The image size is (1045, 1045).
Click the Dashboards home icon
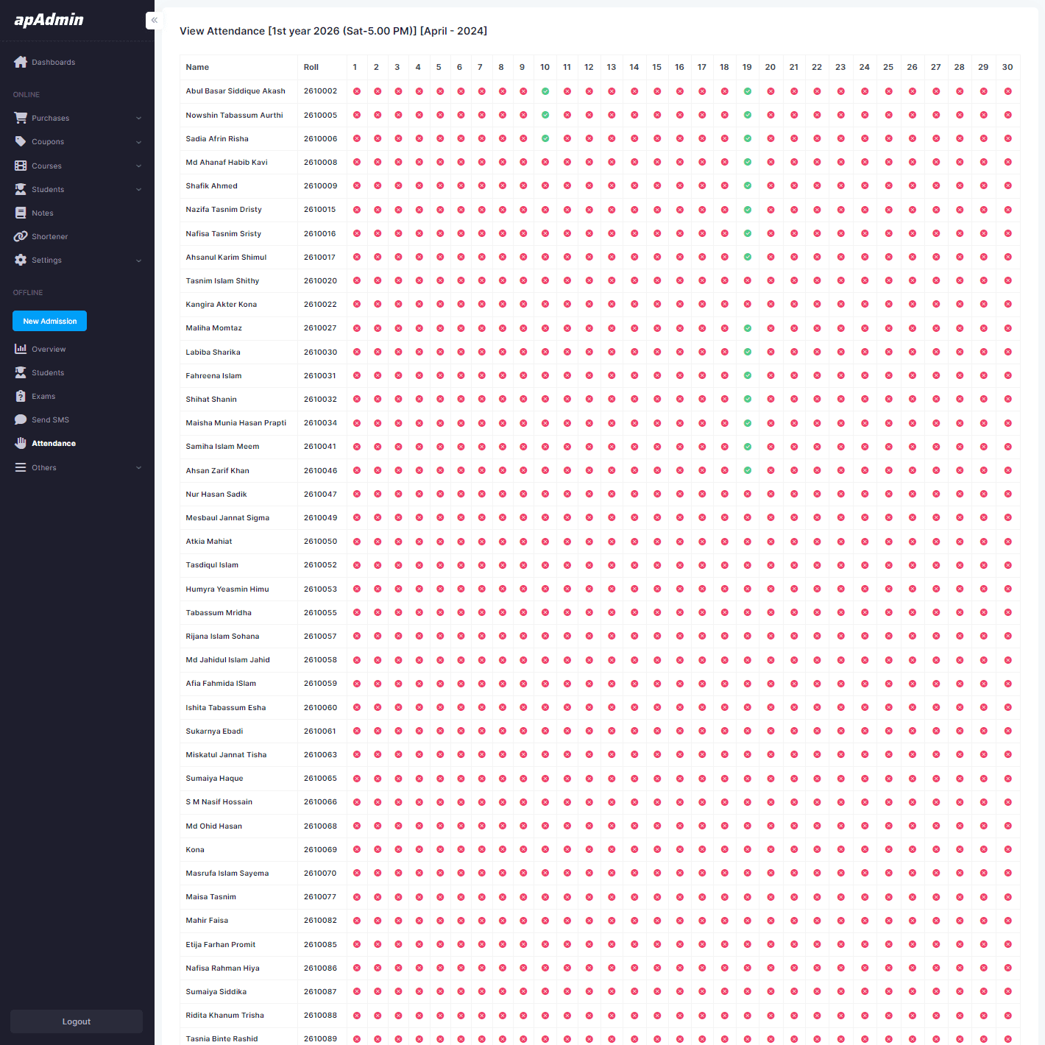click(x=21, y=62)
